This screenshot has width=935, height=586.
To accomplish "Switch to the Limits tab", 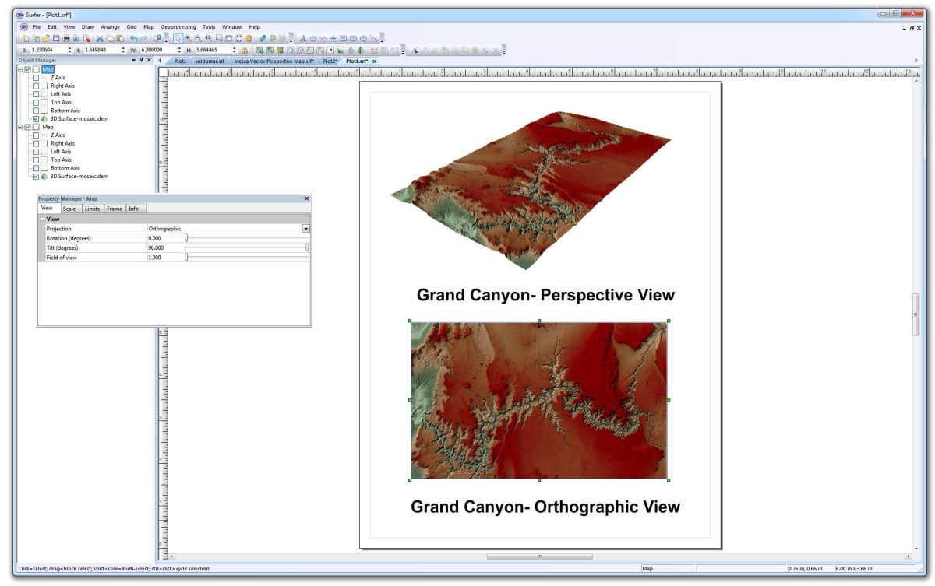I will point(92,209).
